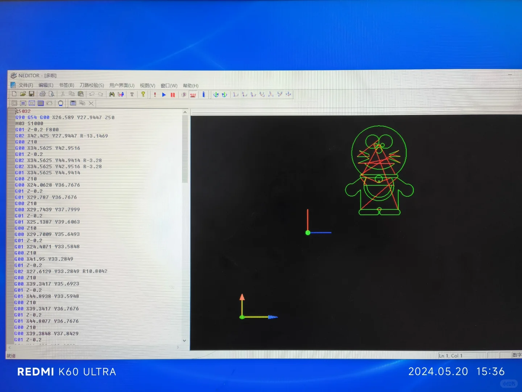The height and width of the screenshot is (392, 522).
Task: Click the Redo arrow icon
Action: [101, 94]
